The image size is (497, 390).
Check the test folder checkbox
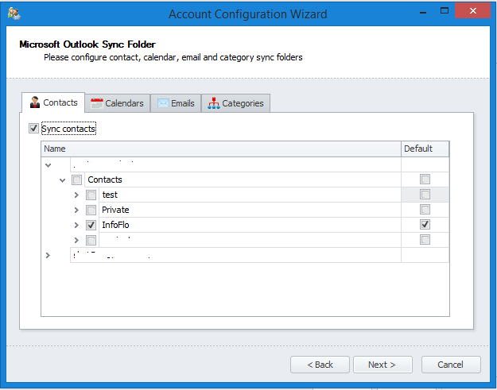point(91,195)
